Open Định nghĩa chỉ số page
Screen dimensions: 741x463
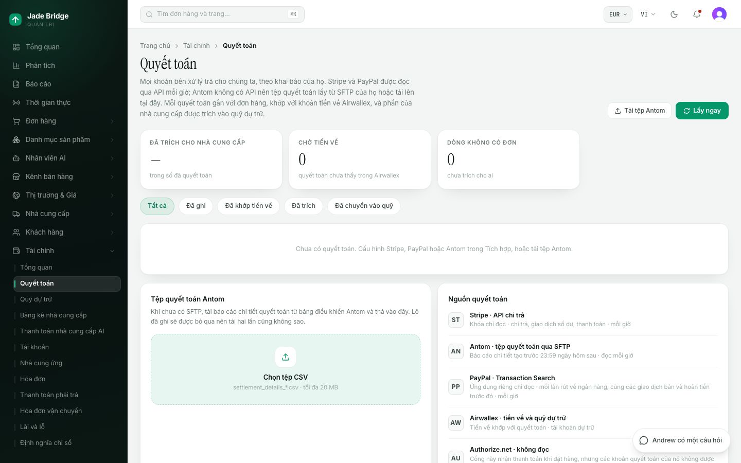[x=67, y=443]
